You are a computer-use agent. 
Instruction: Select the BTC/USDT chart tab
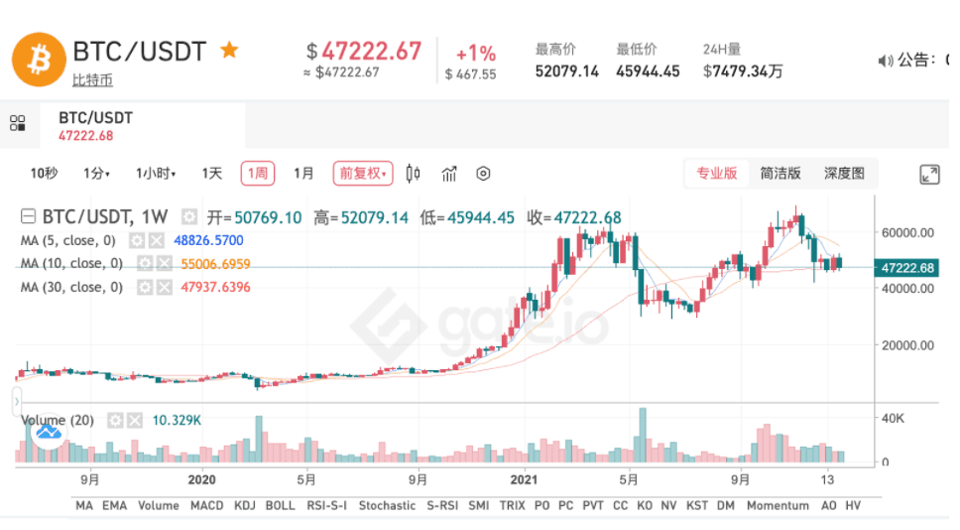142,126
